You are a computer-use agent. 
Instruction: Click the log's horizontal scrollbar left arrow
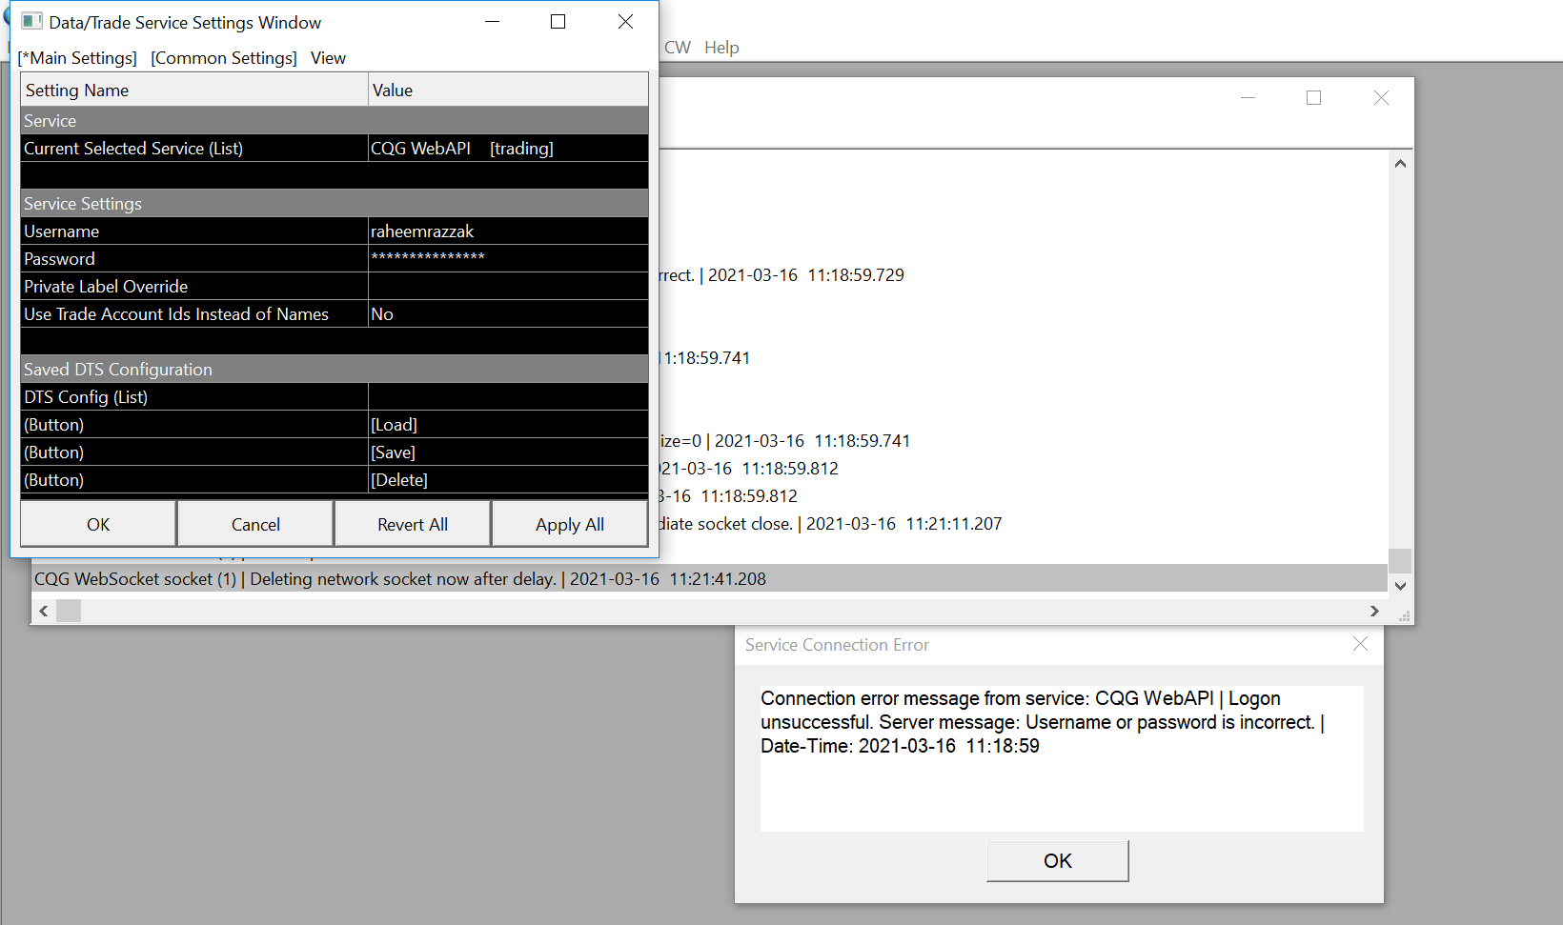(44, 611)
